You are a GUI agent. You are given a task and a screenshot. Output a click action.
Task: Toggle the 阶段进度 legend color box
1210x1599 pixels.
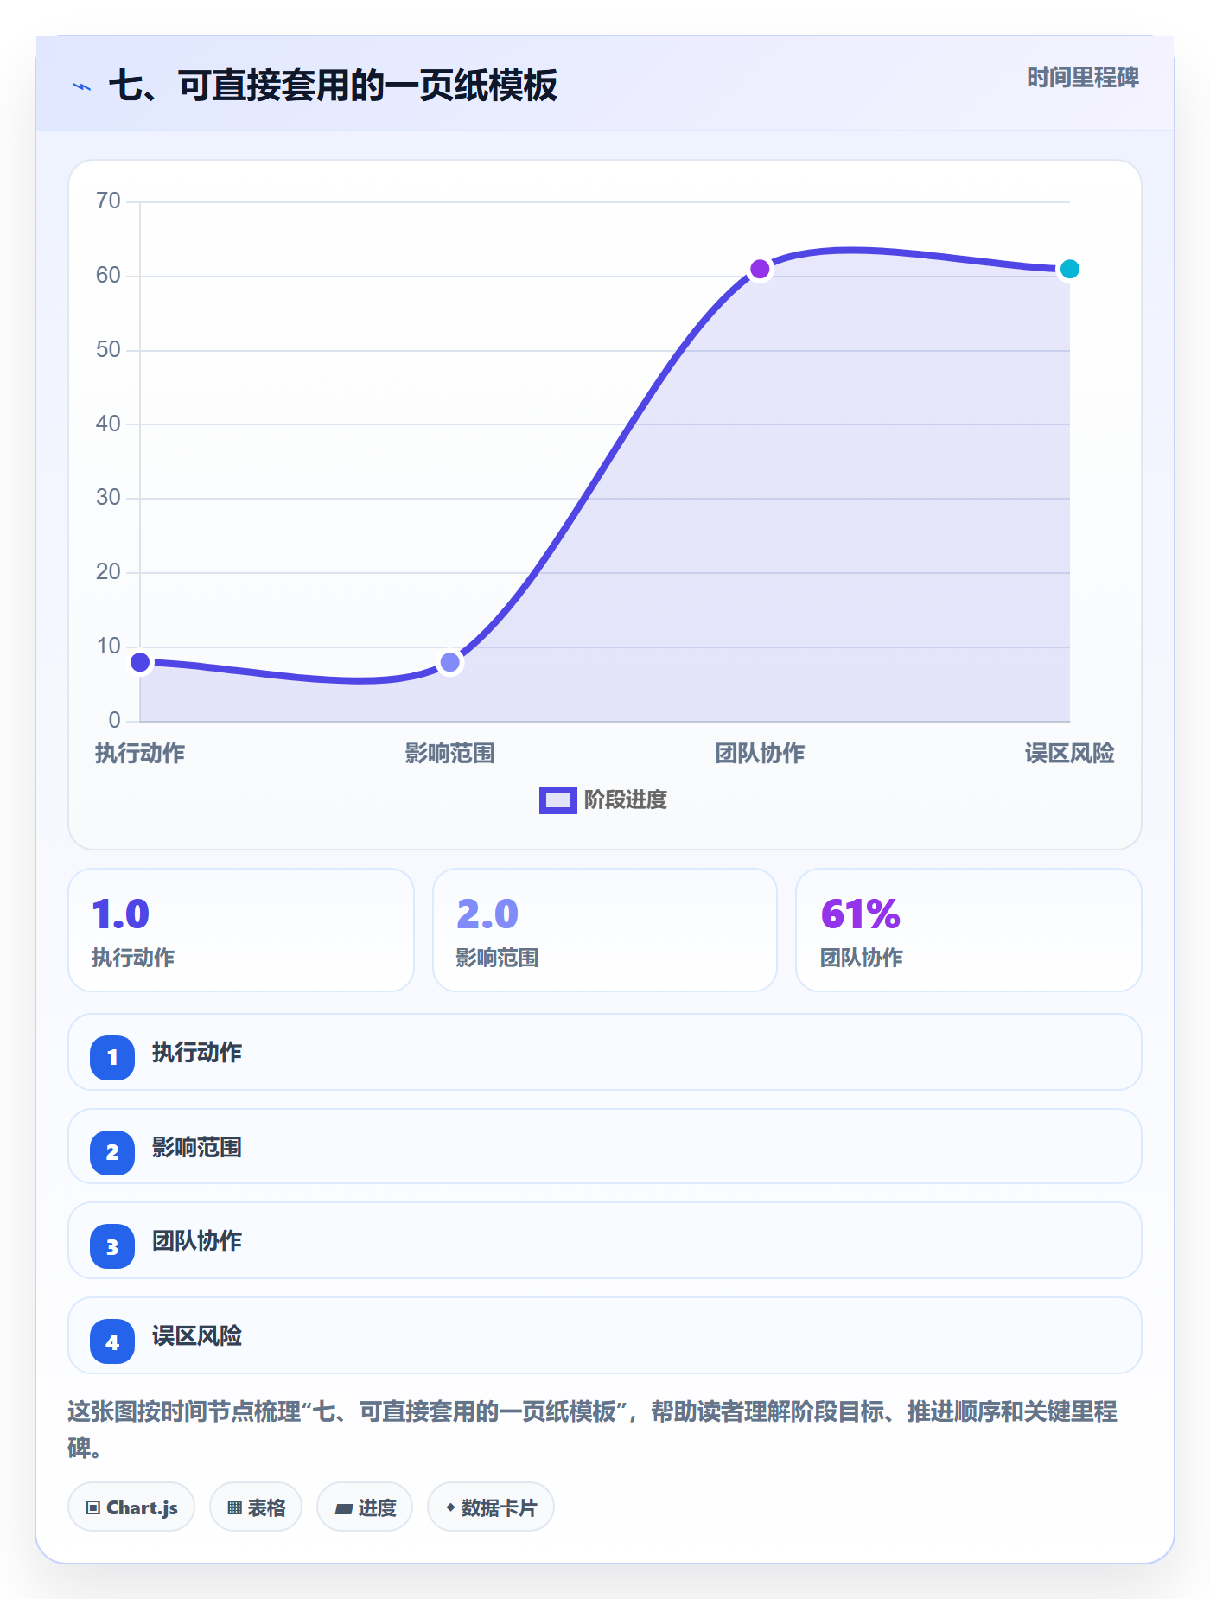tap(558, 800)
